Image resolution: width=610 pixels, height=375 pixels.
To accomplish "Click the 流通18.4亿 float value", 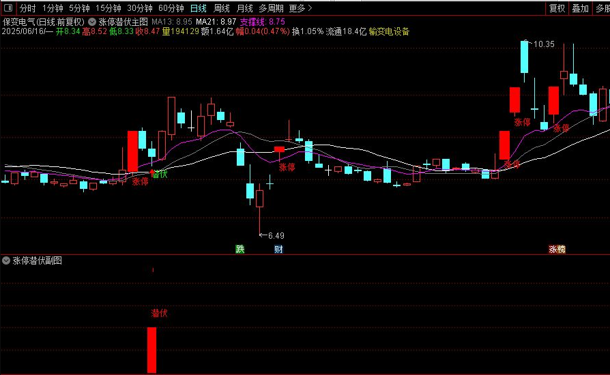I will click(346, 31).
